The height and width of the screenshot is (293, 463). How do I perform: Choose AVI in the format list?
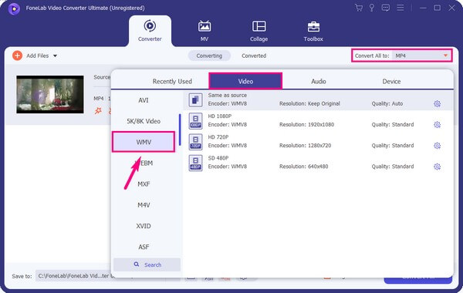point(144,100)
